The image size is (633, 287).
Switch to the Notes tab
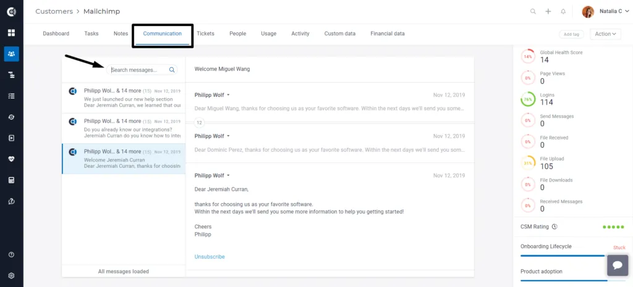(121, 34)
